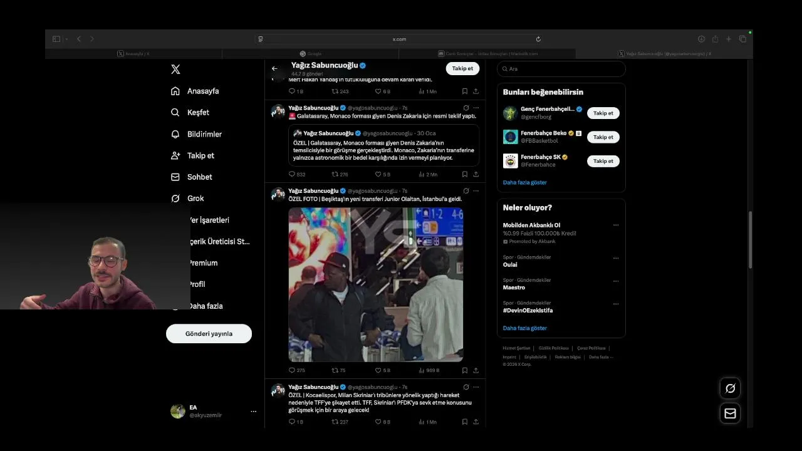Open the EA account options menu
The height and width of the screenshot is (451, 802).
coord(253,412)
